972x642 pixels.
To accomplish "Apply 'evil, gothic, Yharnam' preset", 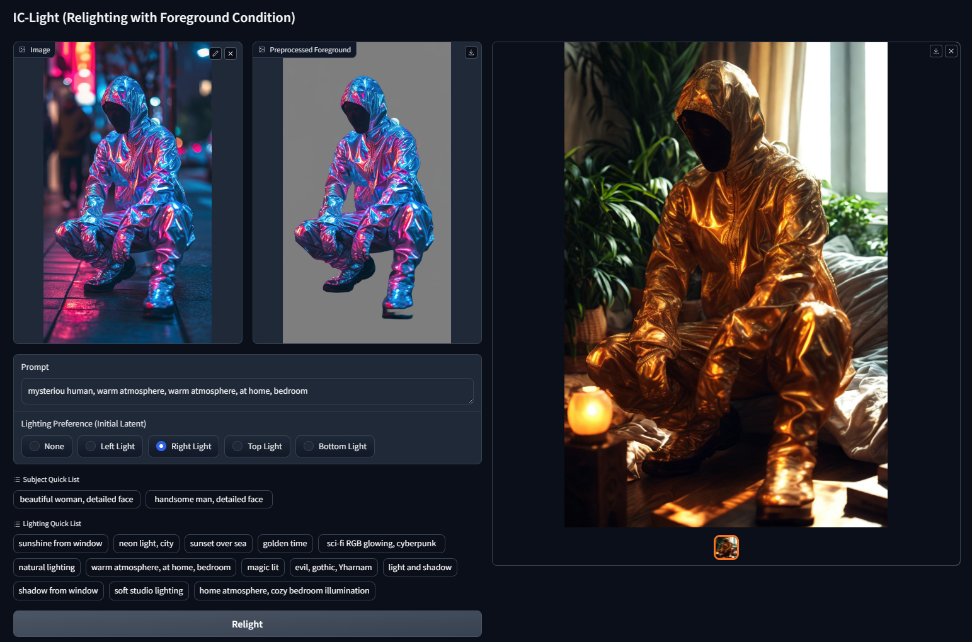I will (x=334, y=567).
